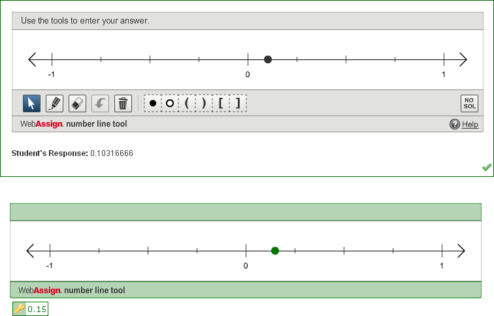Choose the left square bracket tool

(221, 103)
